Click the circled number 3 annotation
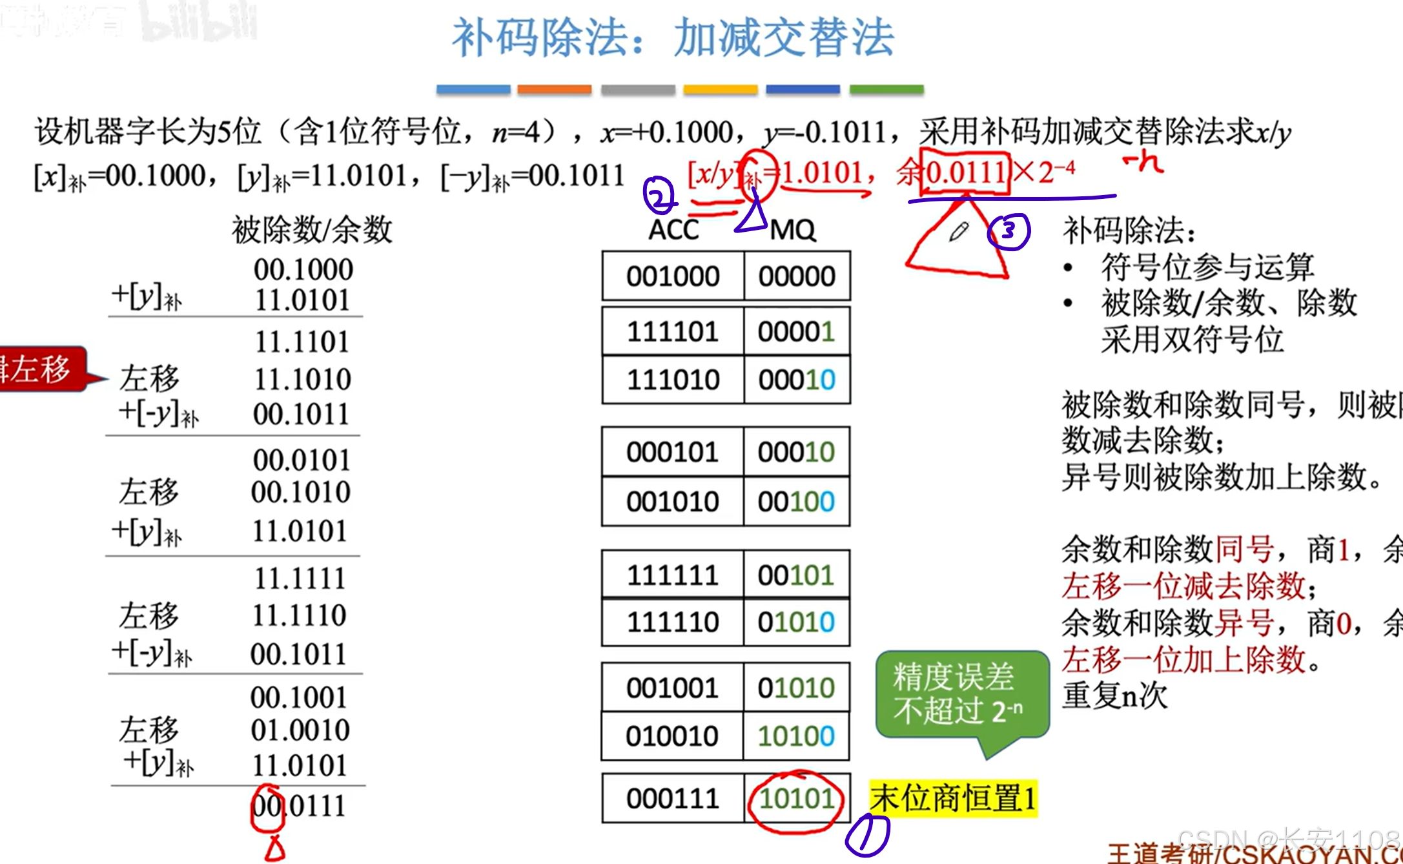The height and width of the screenshot is (864, 1403). 1009,231
